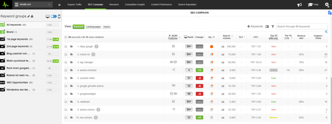Edit keyword groups with pencil icon

[x=29, y=16]
